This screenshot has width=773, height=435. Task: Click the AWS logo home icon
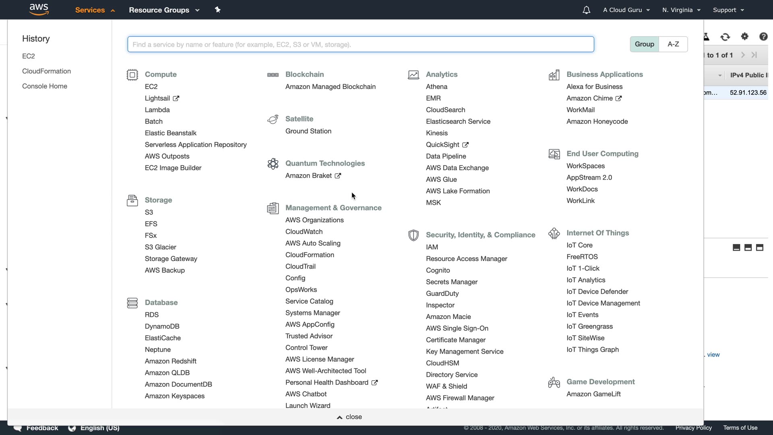[x=39, y=9]
